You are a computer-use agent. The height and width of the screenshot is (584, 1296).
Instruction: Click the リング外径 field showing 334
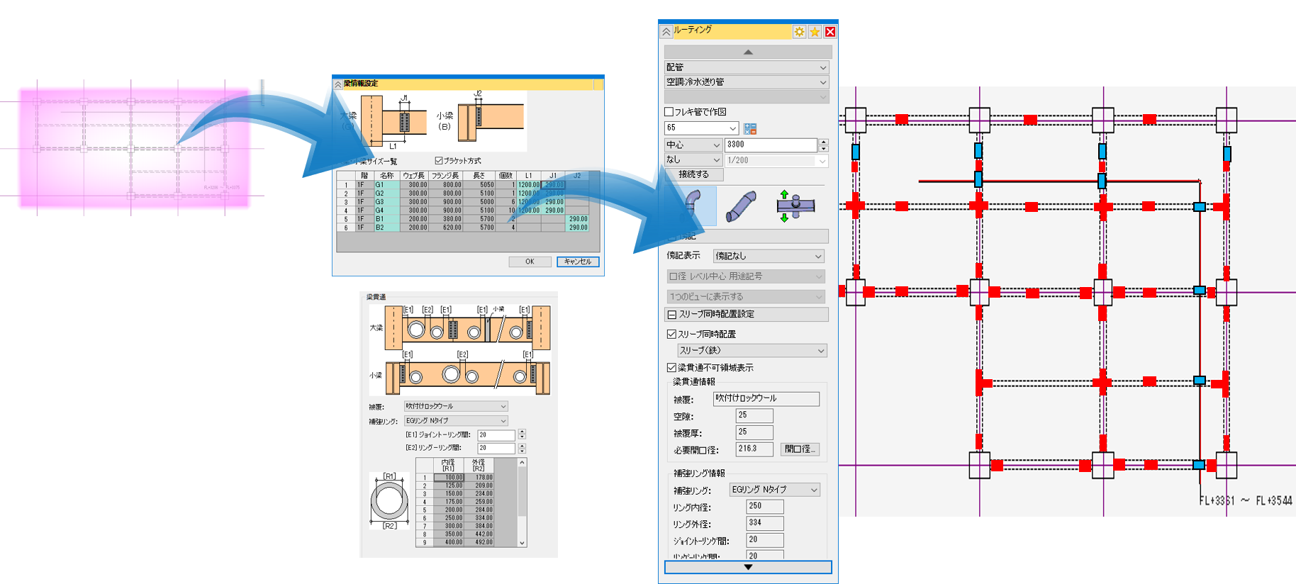pos(764,523)
